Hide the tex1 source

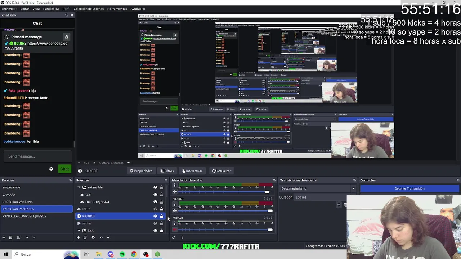click(x=155, y=195)
